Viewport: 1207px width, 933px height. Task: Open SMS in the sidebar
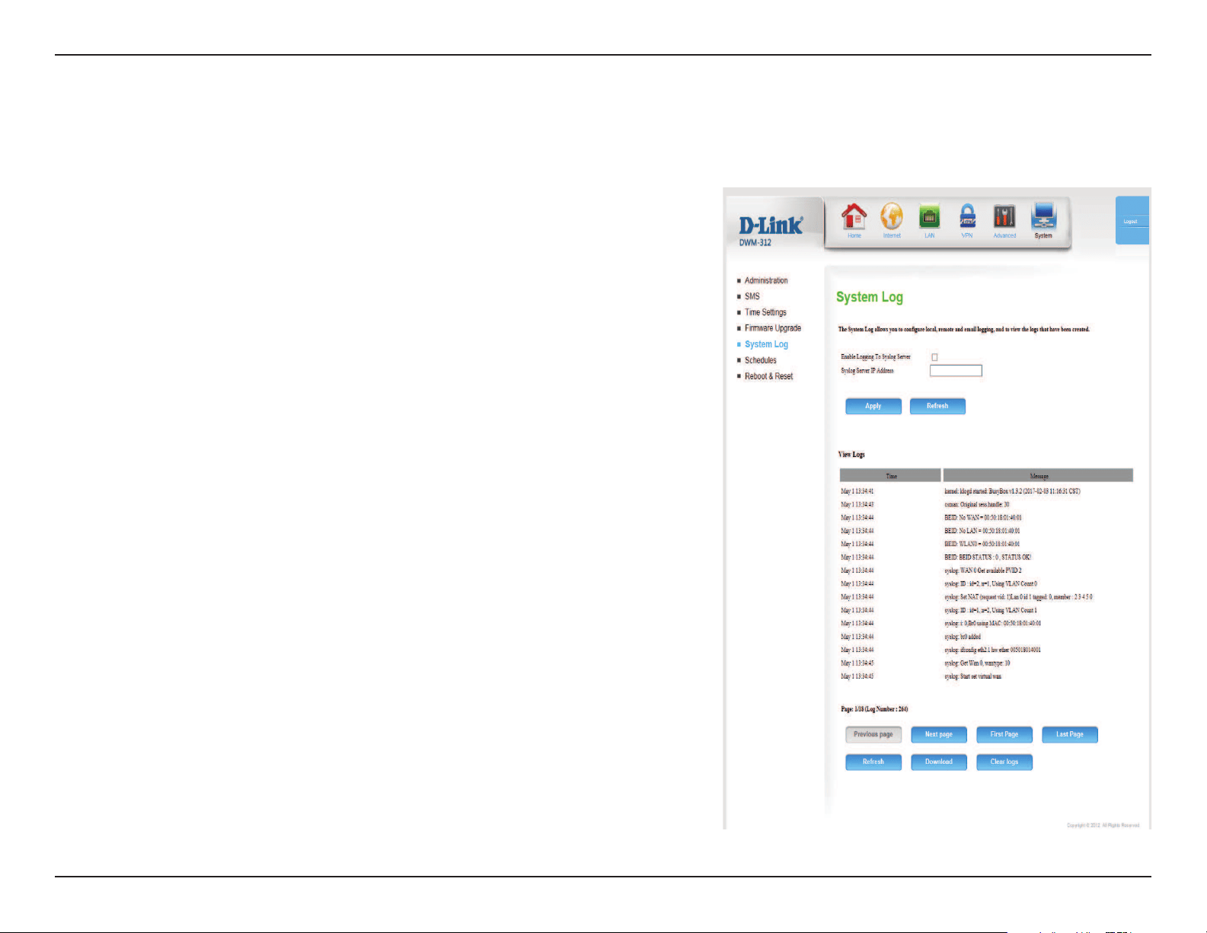coord(752,296)
